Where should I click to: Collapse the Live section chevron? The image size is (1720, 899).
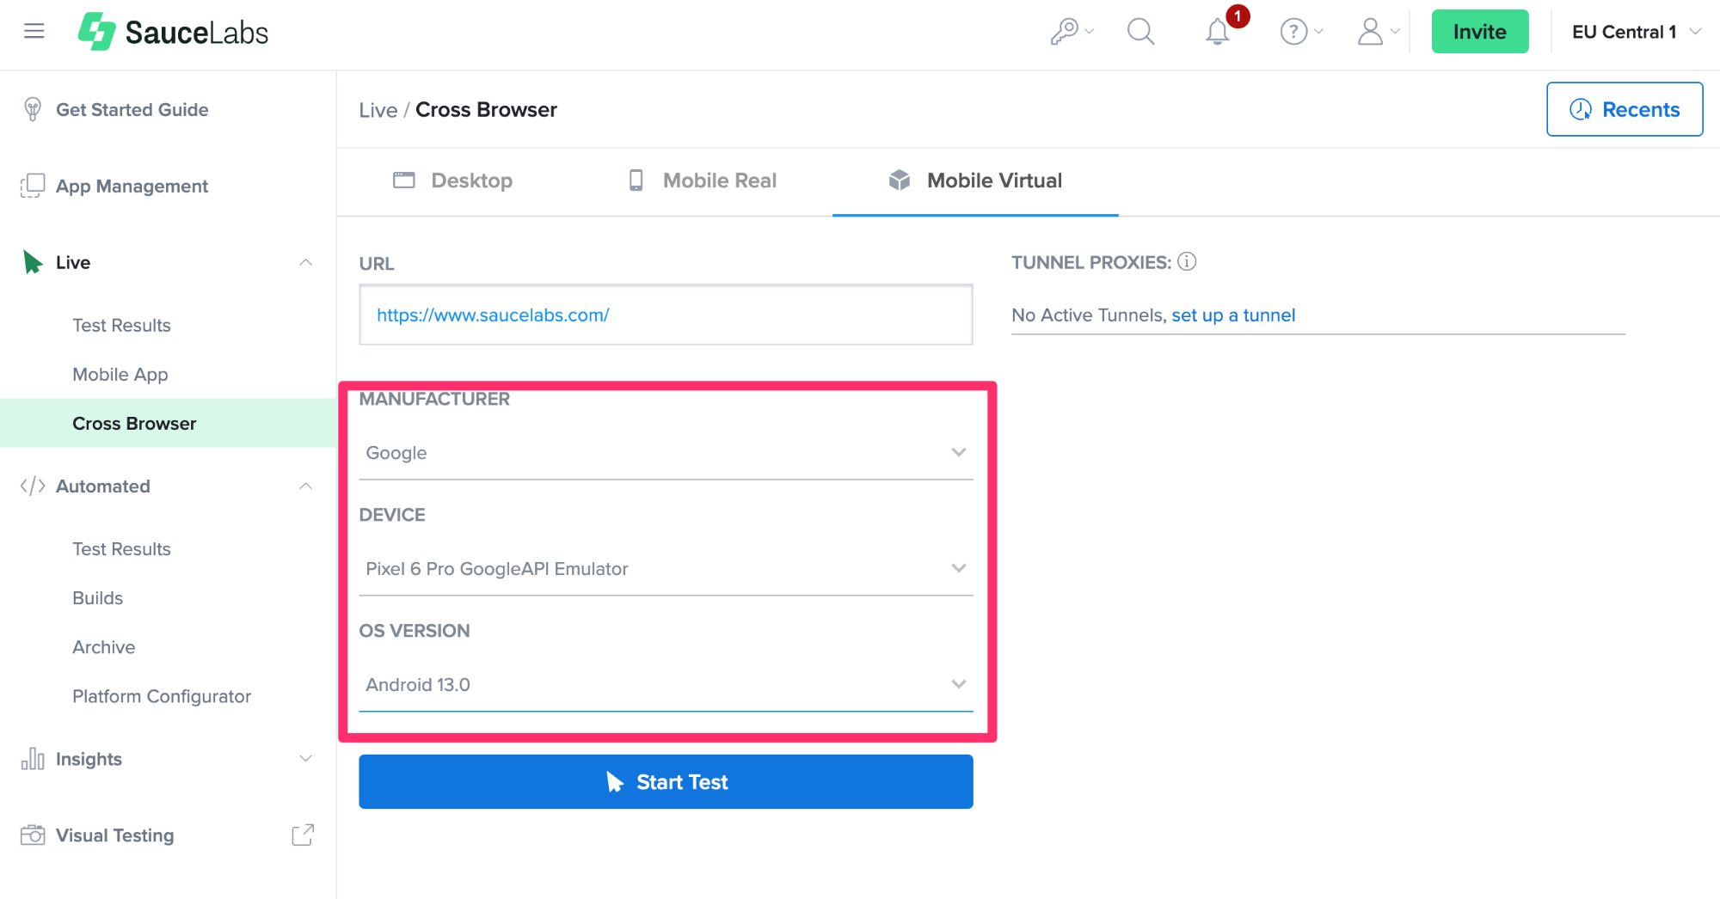(x=305, y=262)
